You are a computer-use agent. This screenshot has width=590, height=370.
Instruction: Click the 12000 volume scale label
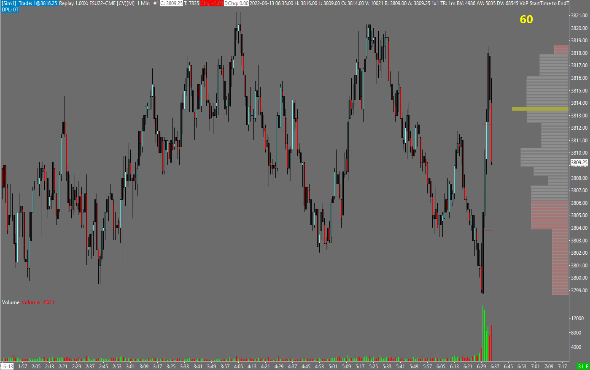click(x=577, y=318)
